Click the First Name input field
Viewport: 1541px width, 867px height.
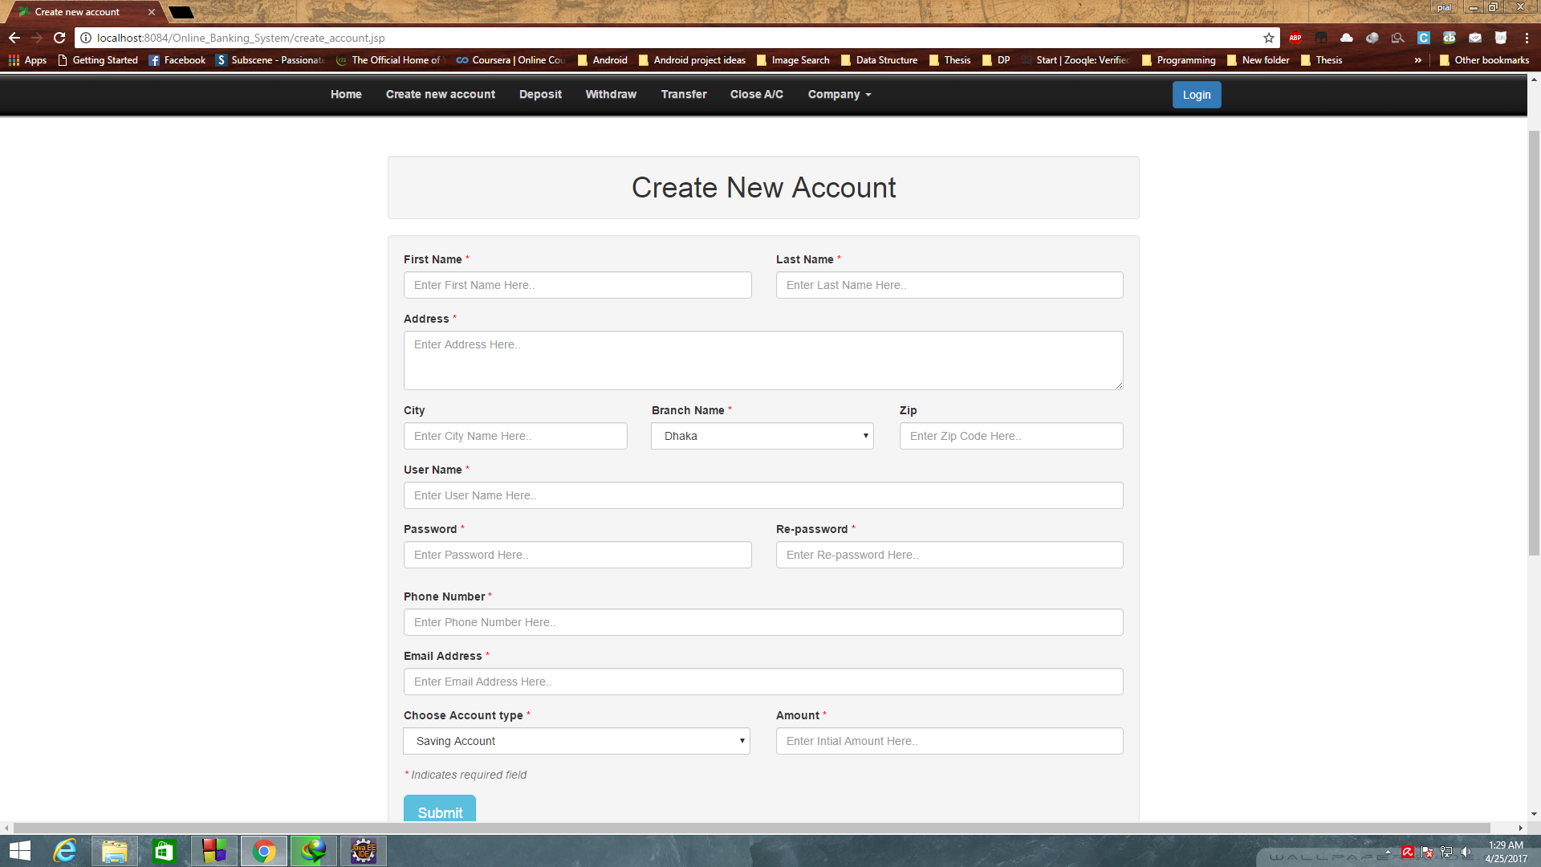pos(578,285)
